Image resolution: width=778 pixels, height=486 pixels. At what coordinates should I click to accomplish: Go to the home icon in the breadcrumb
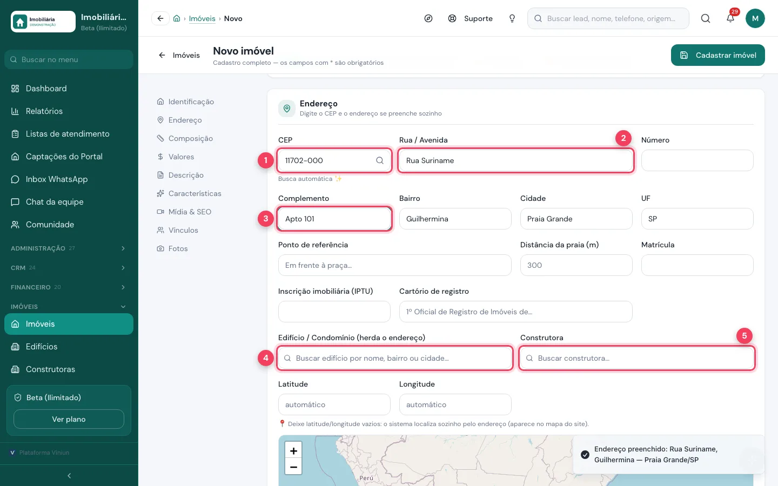pyautogui.click(x=177, y=18)
